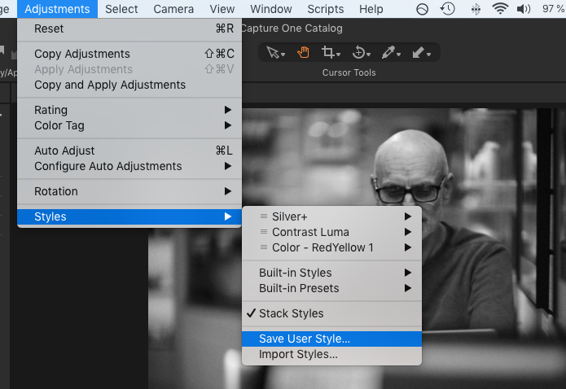Select the Pan hand cursor tool
This screenshot has height=389, width=566.
[303, 52]
